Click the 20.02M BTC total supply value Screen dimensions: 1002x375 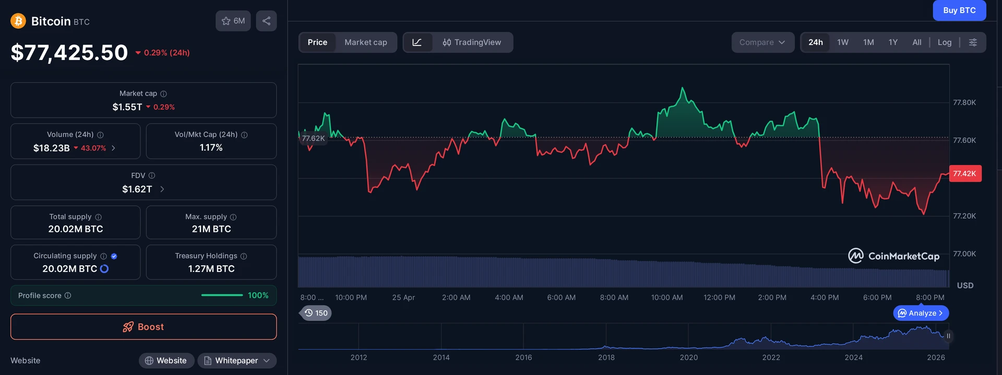[x=76, y=229]
